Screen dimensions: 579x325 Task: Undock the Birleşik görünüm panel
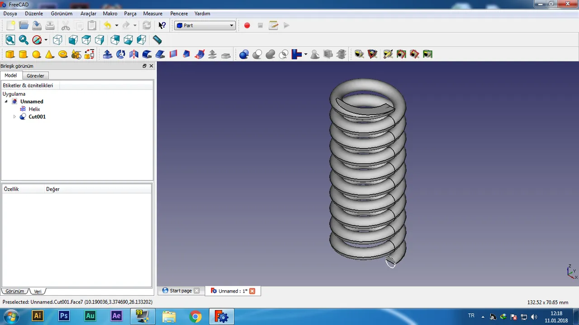145,66
